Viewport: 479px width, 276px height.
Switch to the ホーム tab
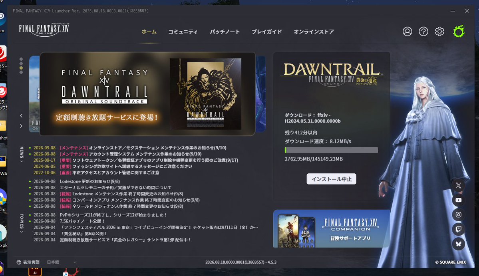click(x=149, y=32)
